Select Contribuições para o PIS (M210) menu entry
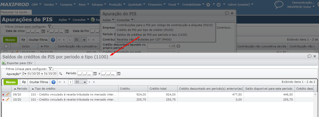This screenshot has height=117, width=319. (165, 25)
